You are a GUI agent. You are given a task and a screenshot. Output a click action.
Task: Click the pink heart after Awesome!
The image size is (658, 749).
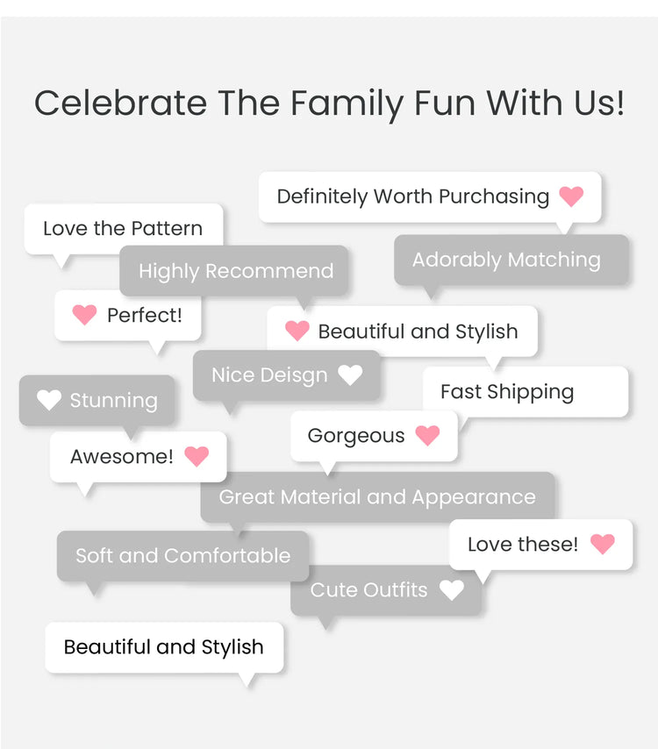pyautogui.click(x=197, y=456)
